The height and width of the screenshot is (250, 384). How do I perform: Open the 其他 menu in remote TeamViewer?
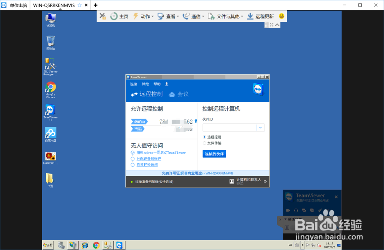(145, 84)
